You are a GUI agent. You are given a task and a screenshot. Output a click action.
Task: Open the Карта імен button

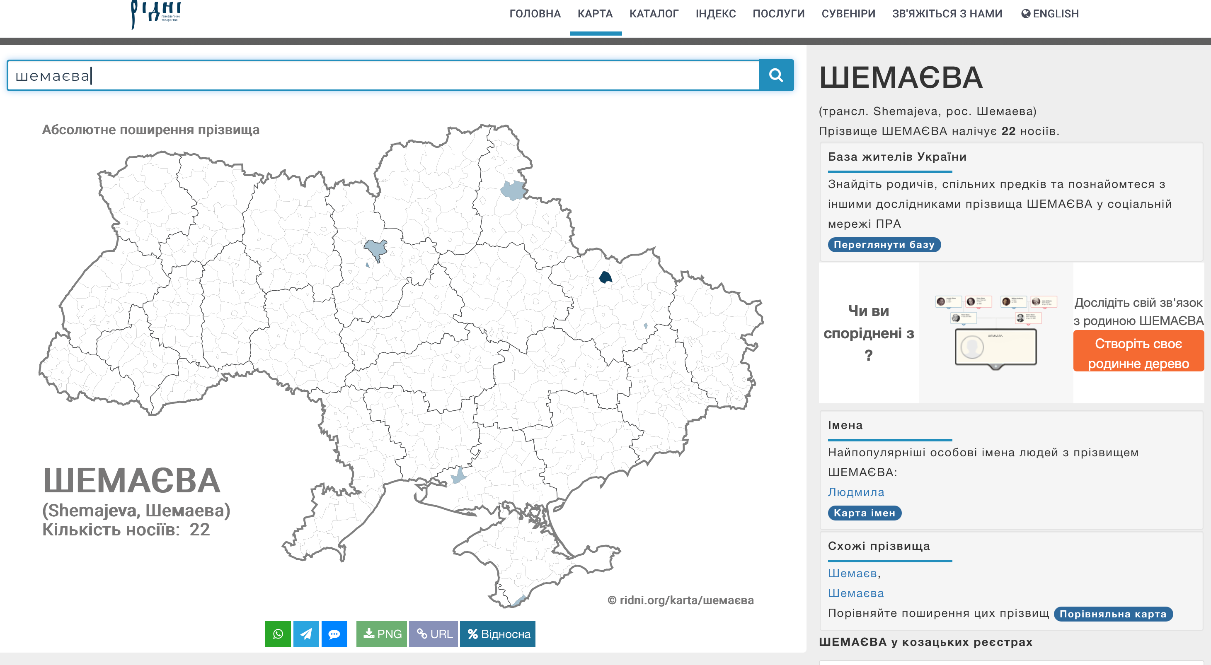click(864, 513)
